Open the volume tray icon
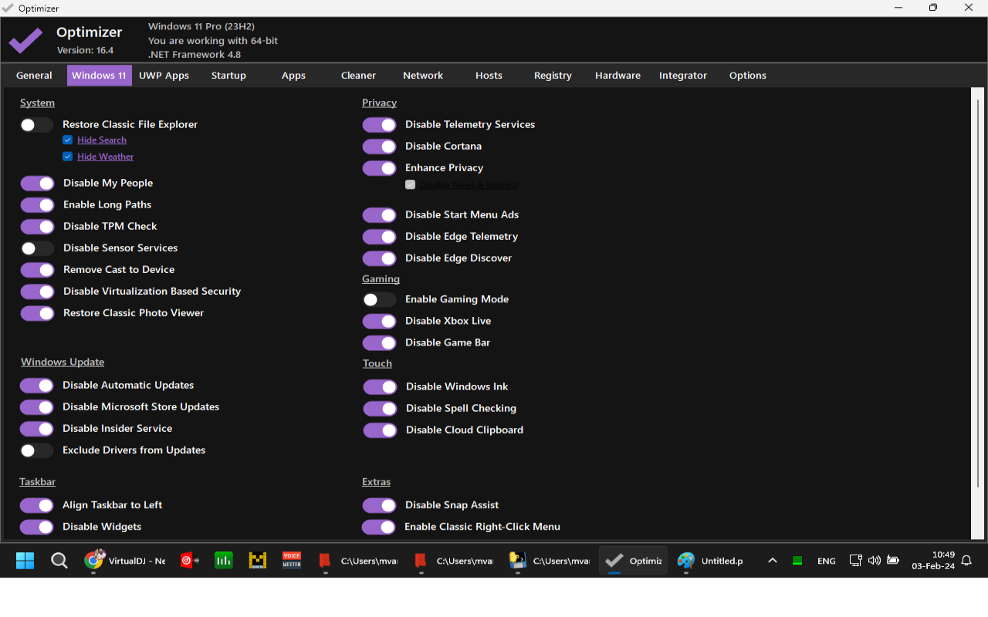 pyautogui.click(x=875, y=561)
